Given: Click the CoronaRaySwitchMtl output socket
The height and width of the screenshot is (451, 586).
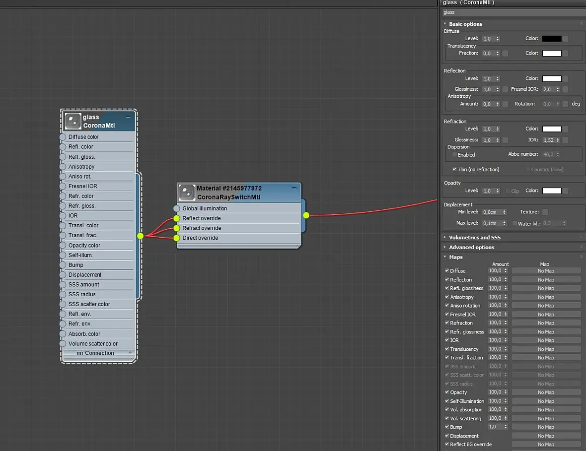Looking at the screenshot, I should pyautogui.click(x=306, y=215).
